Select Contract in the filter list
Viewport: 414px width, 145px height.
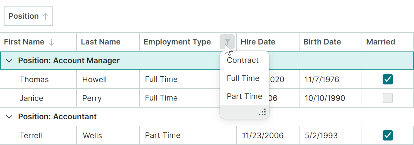click(243, 60)
